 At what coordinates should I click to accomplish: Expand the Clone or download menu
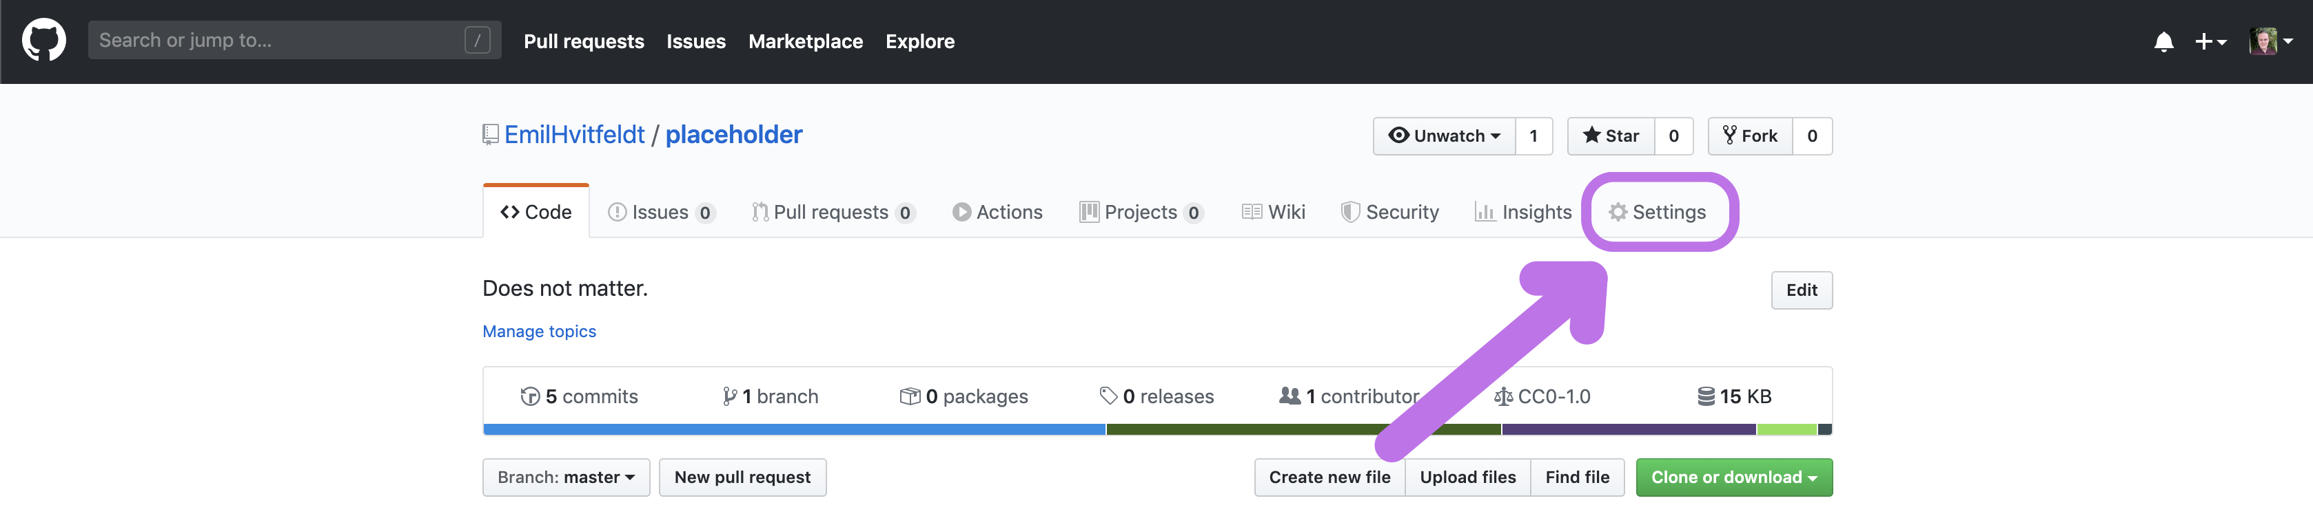pyautogui.click(x=1733, y=477)
